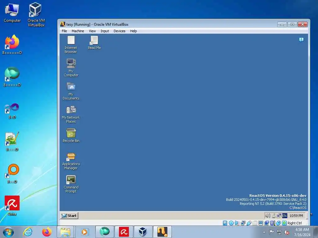318x238 pixels.
Task: Select the orange ring shortcut labeled 8==D
Action: pos(12,174)
